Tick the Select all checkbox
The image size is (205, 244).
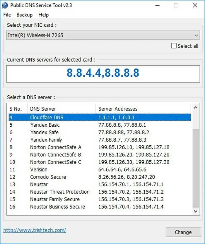[x=174, y=46]
